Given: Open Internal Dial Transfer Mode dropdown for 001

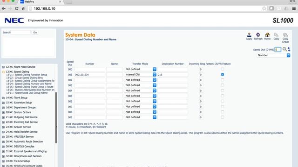Looking at the screenshot, I should click(x=140, y=74).
